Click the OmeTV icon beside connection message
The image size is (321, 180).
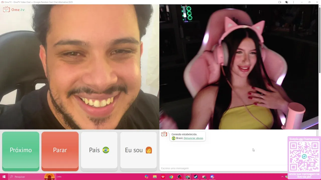point(164,134)
